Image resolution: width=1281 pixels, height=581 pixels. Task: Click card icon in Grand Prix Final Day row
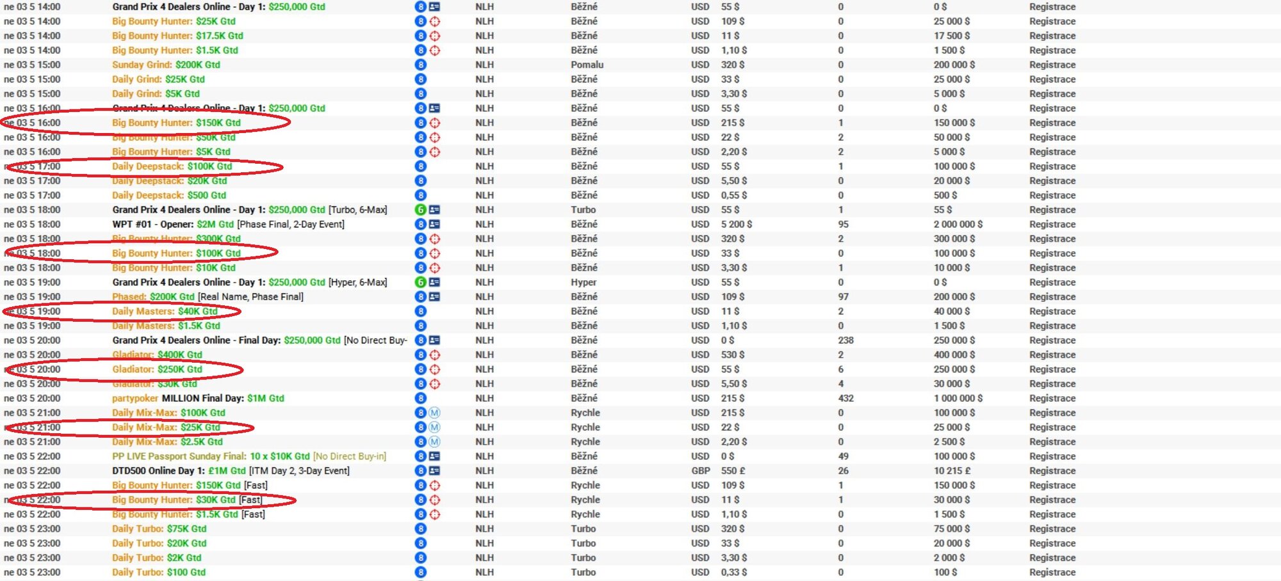[x=435, y=340]
